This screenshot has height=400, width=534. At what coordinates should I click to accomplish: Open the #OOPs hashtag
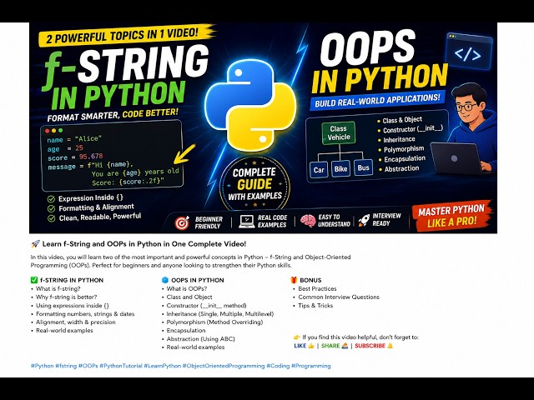click(x=88, y=366)
